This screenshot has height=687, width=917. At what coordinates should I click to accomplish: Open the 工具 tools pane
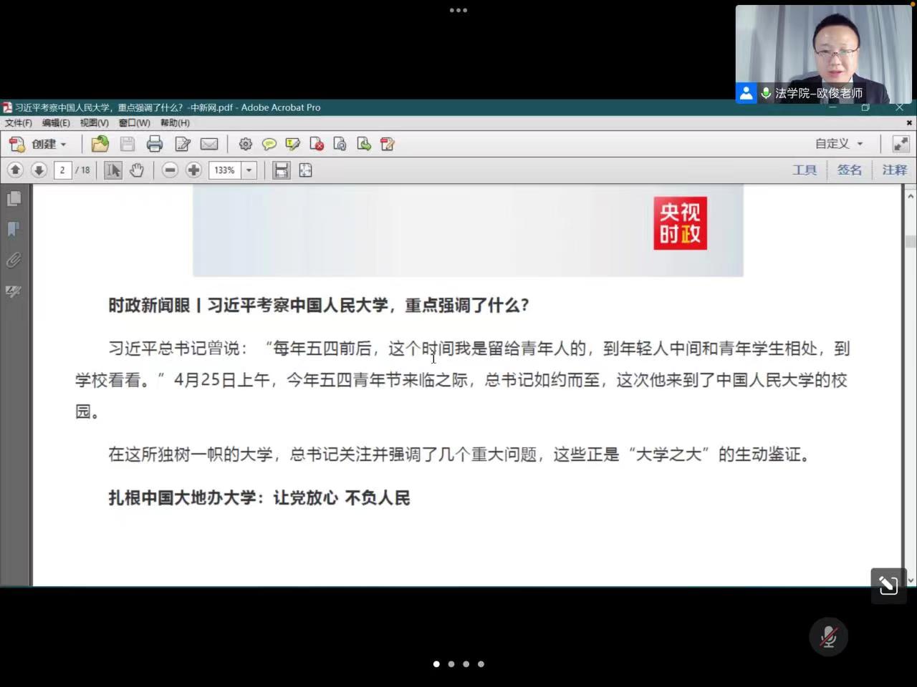(x=804, y=170)
